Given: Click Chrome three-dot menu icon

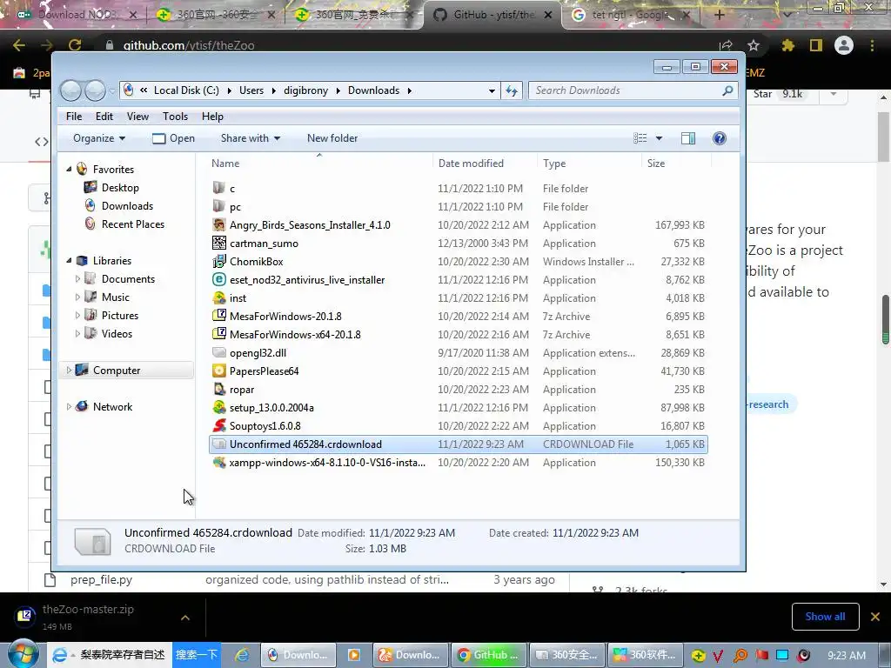Looking at the screenshot, I should (x=872, y=45).
